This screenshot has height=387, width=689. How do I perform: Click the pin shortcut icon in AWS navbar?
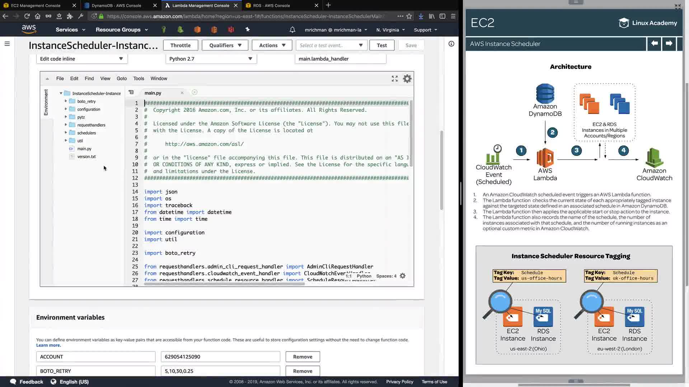(x=248, y=30)
